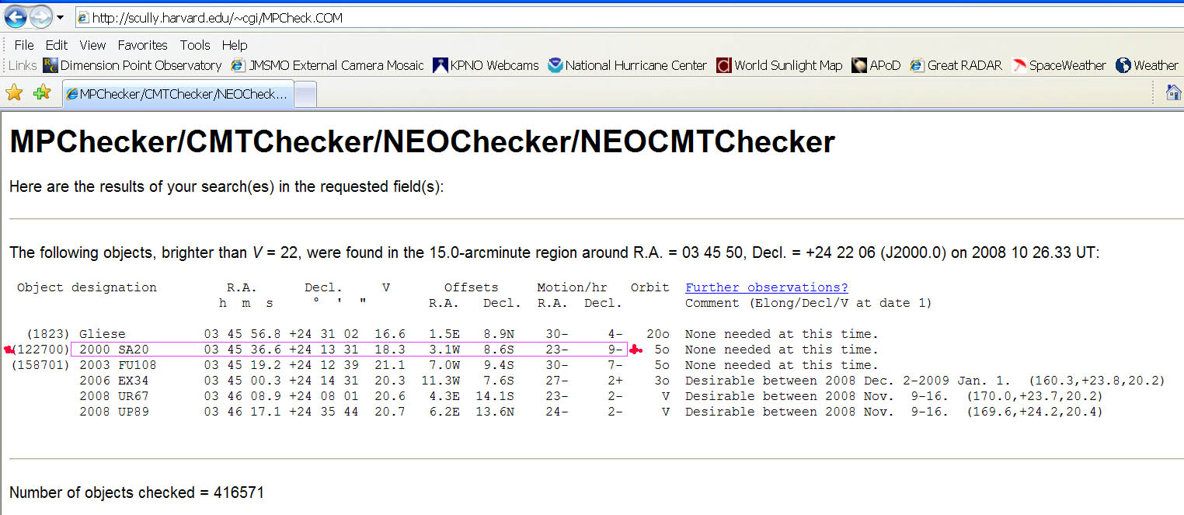
Task: Click the highlighted 2000 SA20 row
Action: point(348,350)
